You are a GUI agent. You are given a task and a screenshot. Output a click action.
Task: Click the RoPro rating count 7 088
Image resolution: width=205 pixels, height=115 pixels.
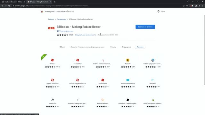(x=159, y=67)
